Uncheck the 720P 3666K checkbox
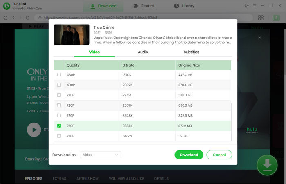The width and height of the screenshot is (286, 184). click(59, 126)
